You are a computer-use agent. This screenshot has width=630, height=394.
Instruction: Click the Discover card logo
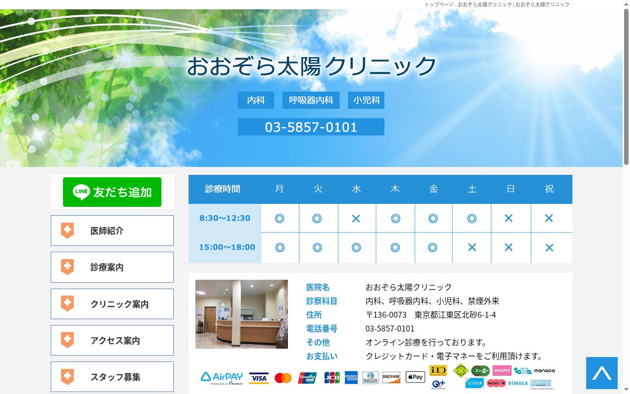(x=391, y=378)
